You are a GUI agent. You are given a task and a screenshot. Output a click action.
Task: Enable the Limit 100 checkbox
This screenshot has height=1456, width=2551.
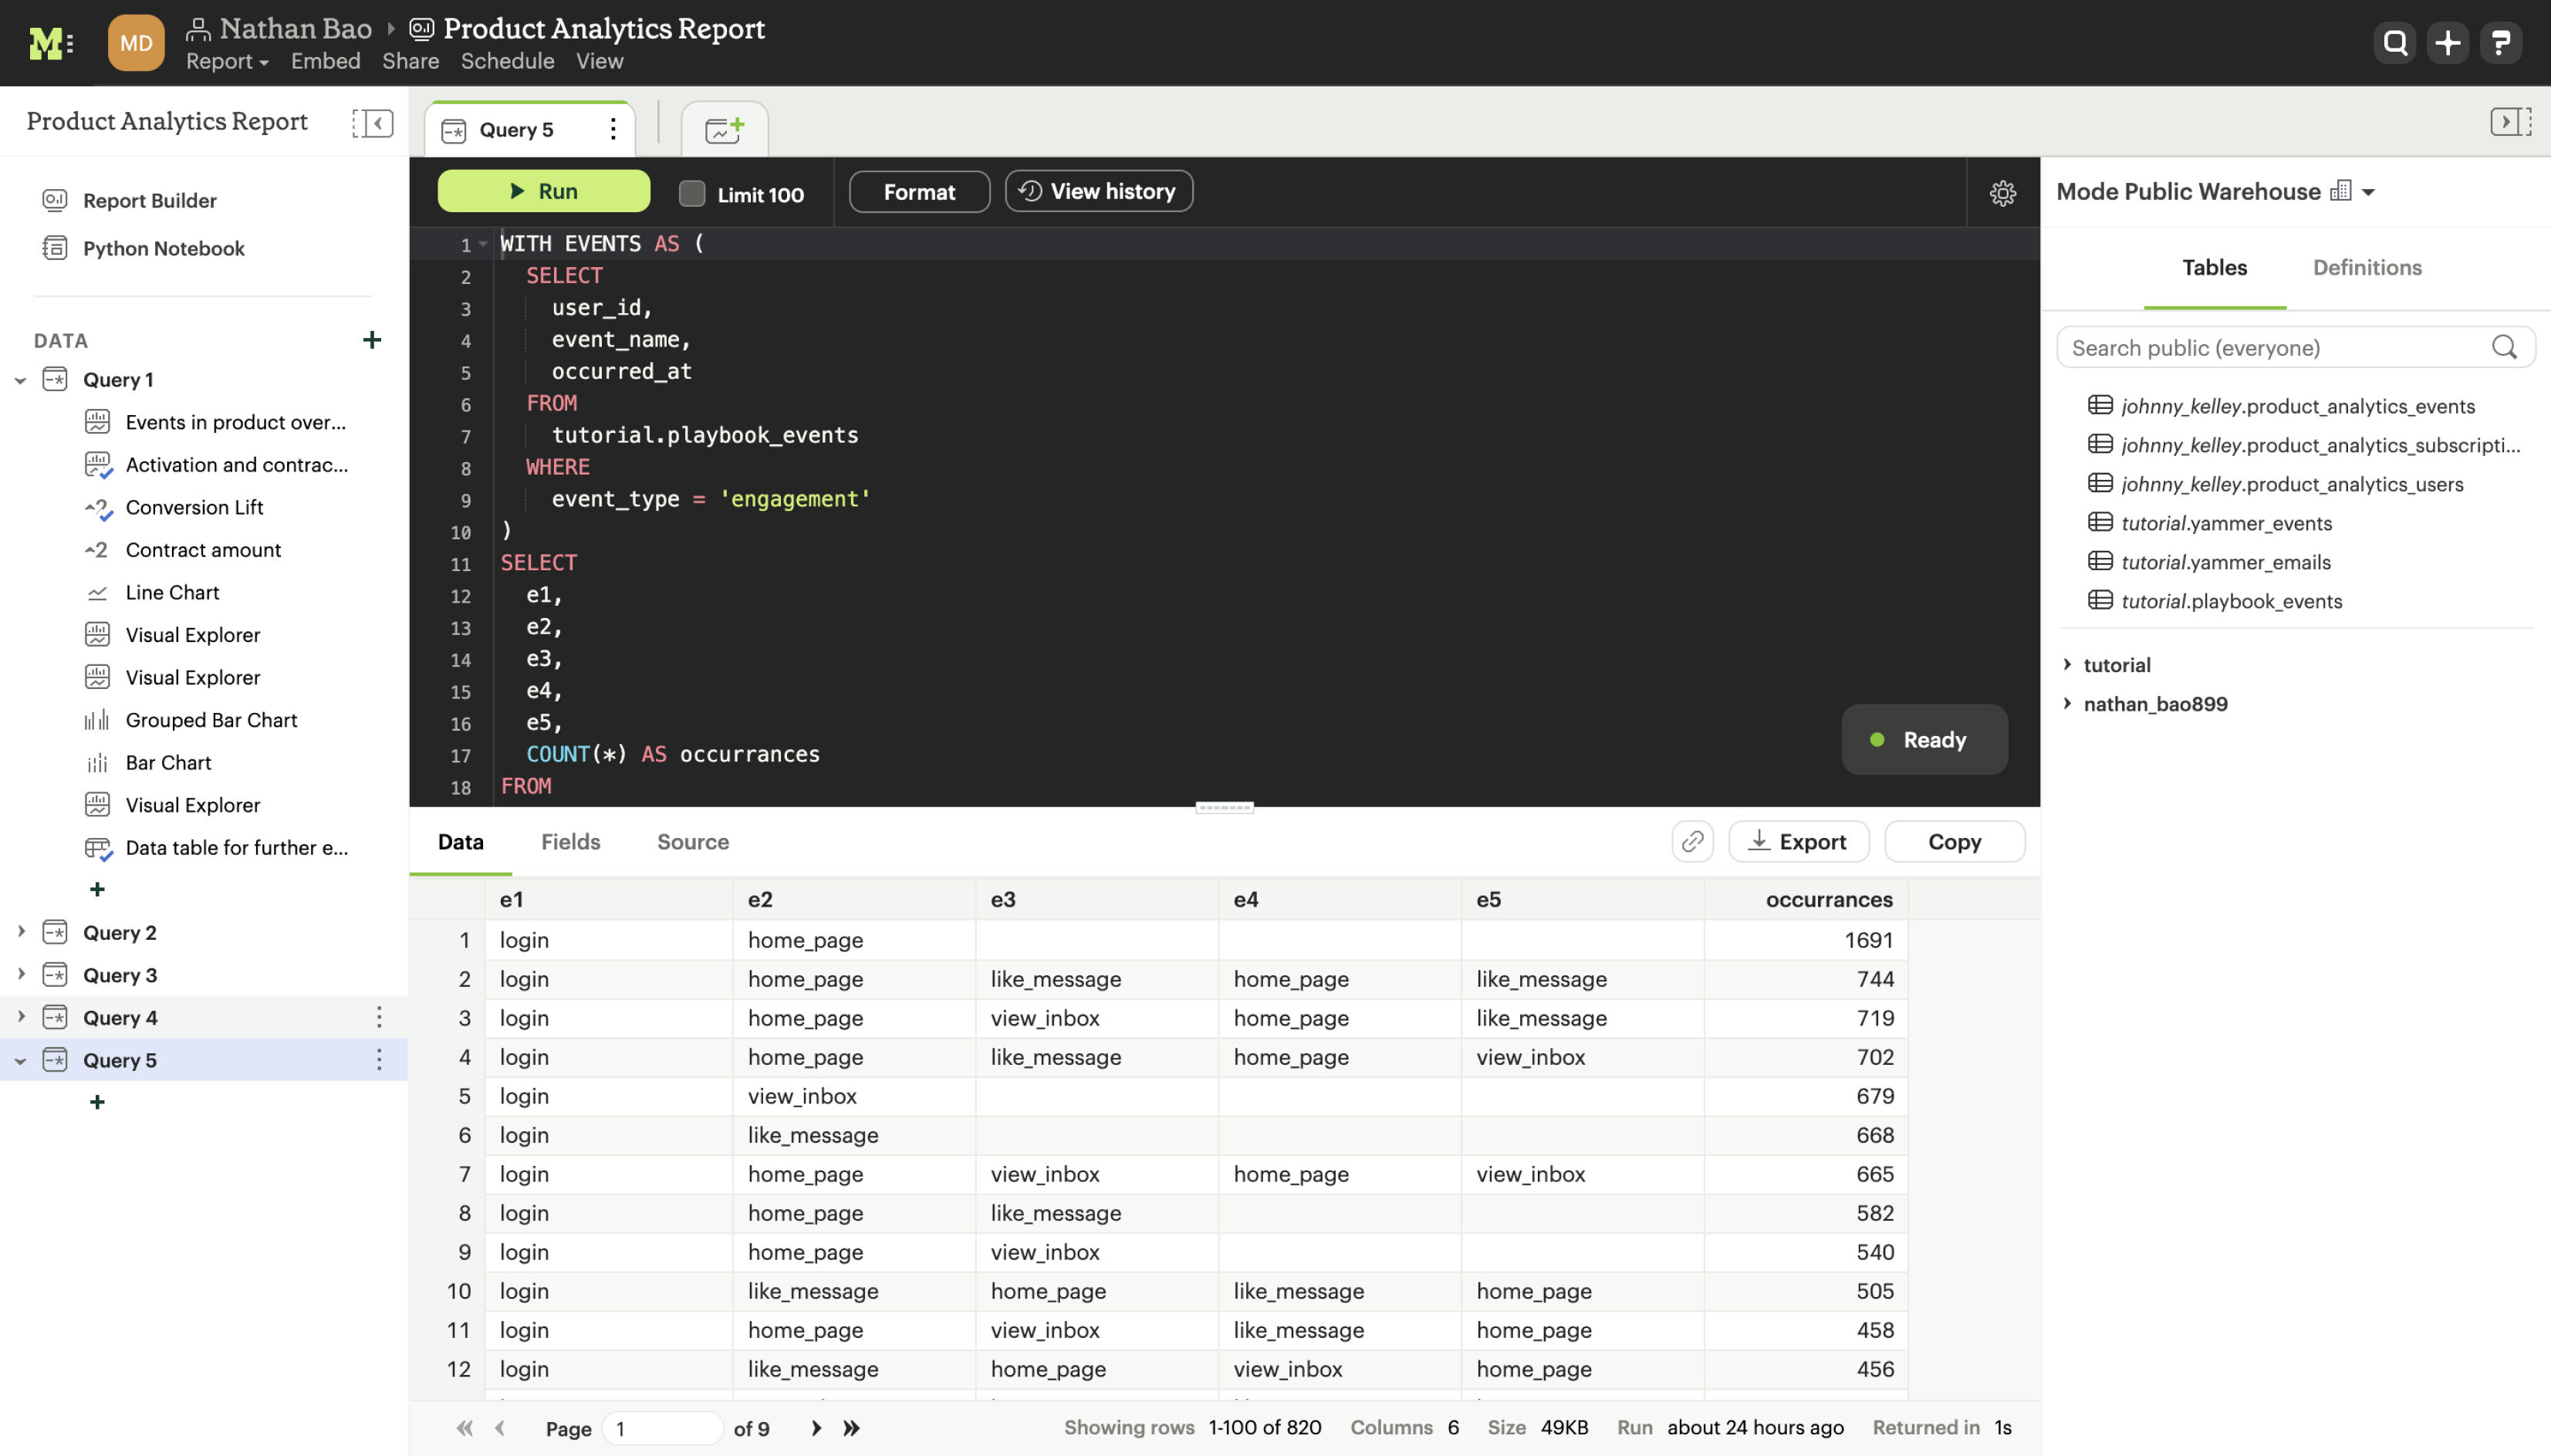[x=692, y=194]
